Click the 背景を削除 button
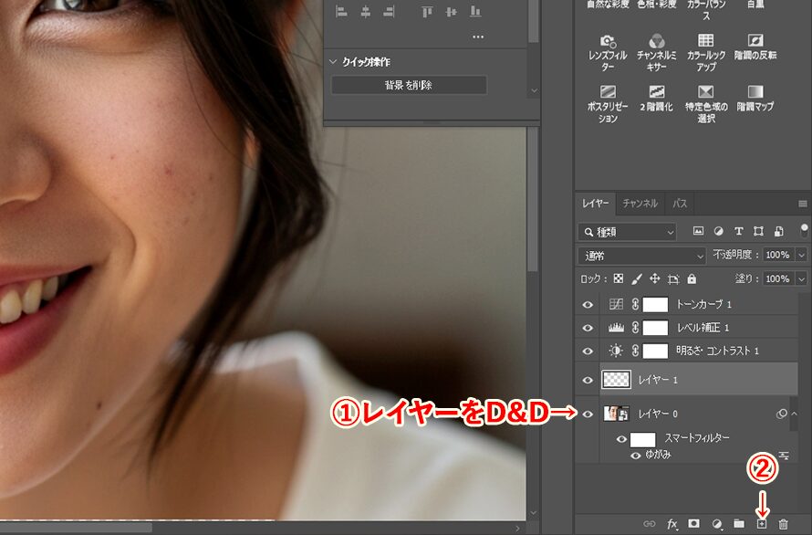 [408, 86]
